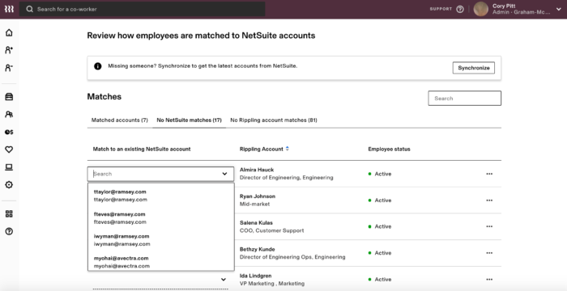Switch to No NetSuite matches (17) tab
This screenshot has width=567, height=291.
189,120
